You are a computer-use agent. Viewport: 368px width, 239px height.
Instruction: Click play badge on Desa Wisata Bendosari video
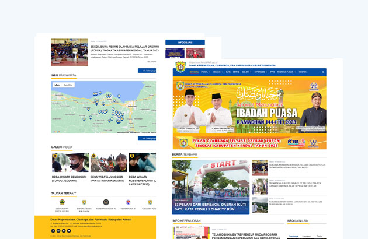click(55, 156)
